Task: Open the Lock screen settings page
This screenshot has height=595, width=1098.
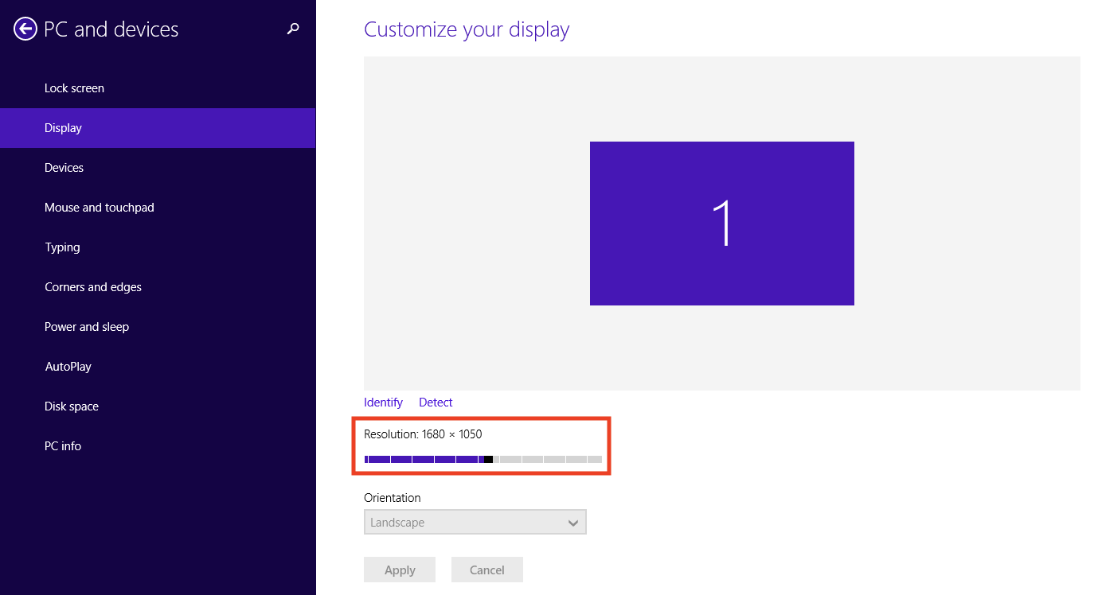Action: [x=74, y=87]
